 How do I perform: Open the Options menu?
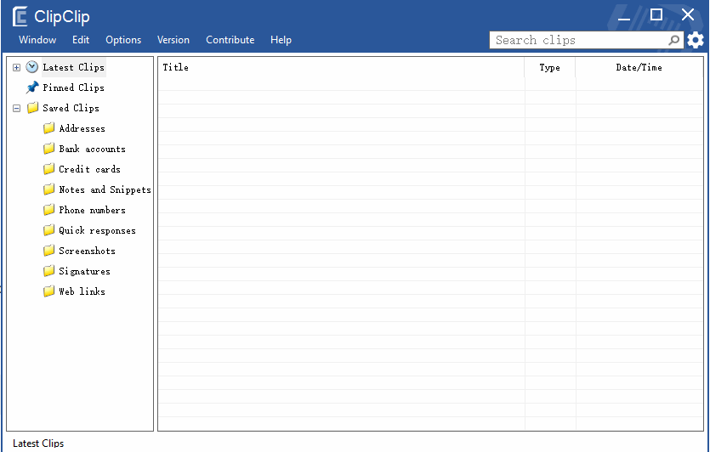pos(123,40)
